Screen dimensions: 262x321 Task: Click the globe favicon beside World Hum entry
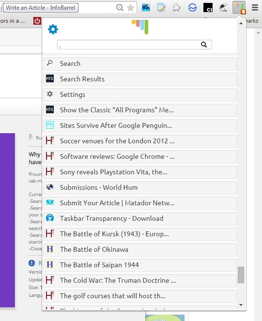click(x=50, y=187)
